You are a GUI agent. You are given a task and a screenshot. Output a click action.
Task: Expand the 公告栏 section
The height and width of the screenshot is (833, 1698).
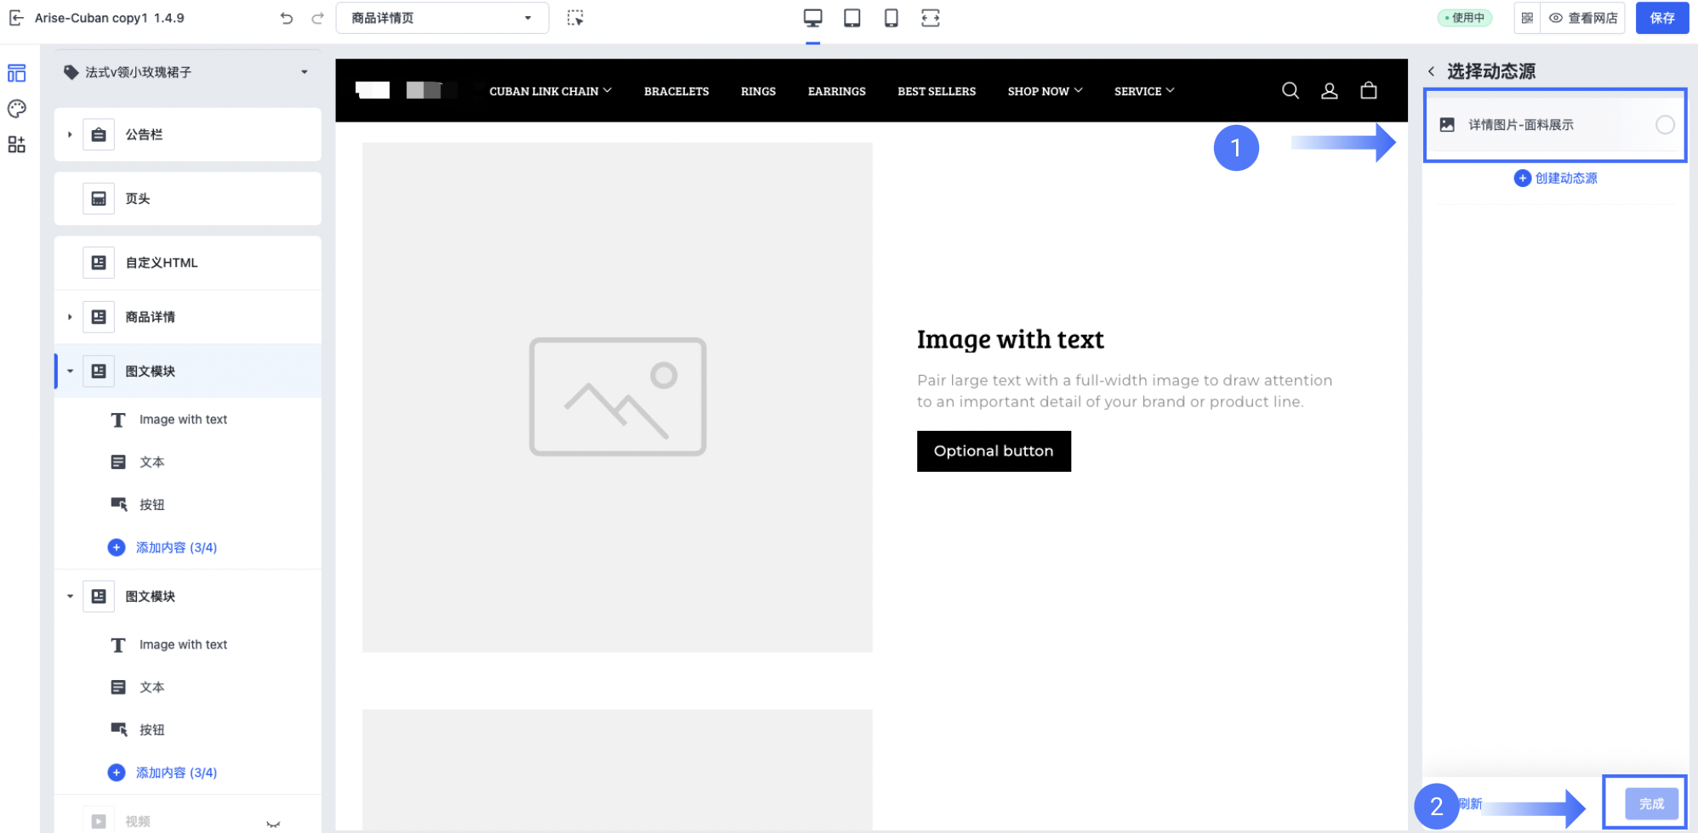[70, 134]
